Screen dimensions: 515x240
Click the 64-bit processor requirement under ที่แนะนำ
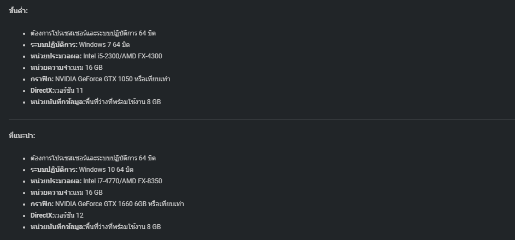(93, 158)
